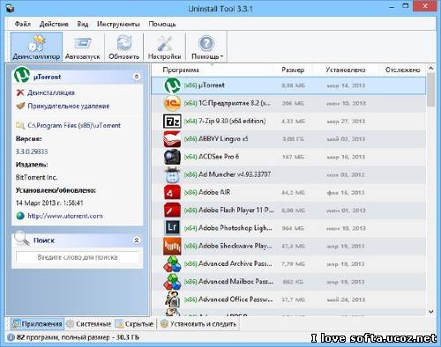Open the Действие menu
The image size is (441, 347).
[x=54, y=24]
